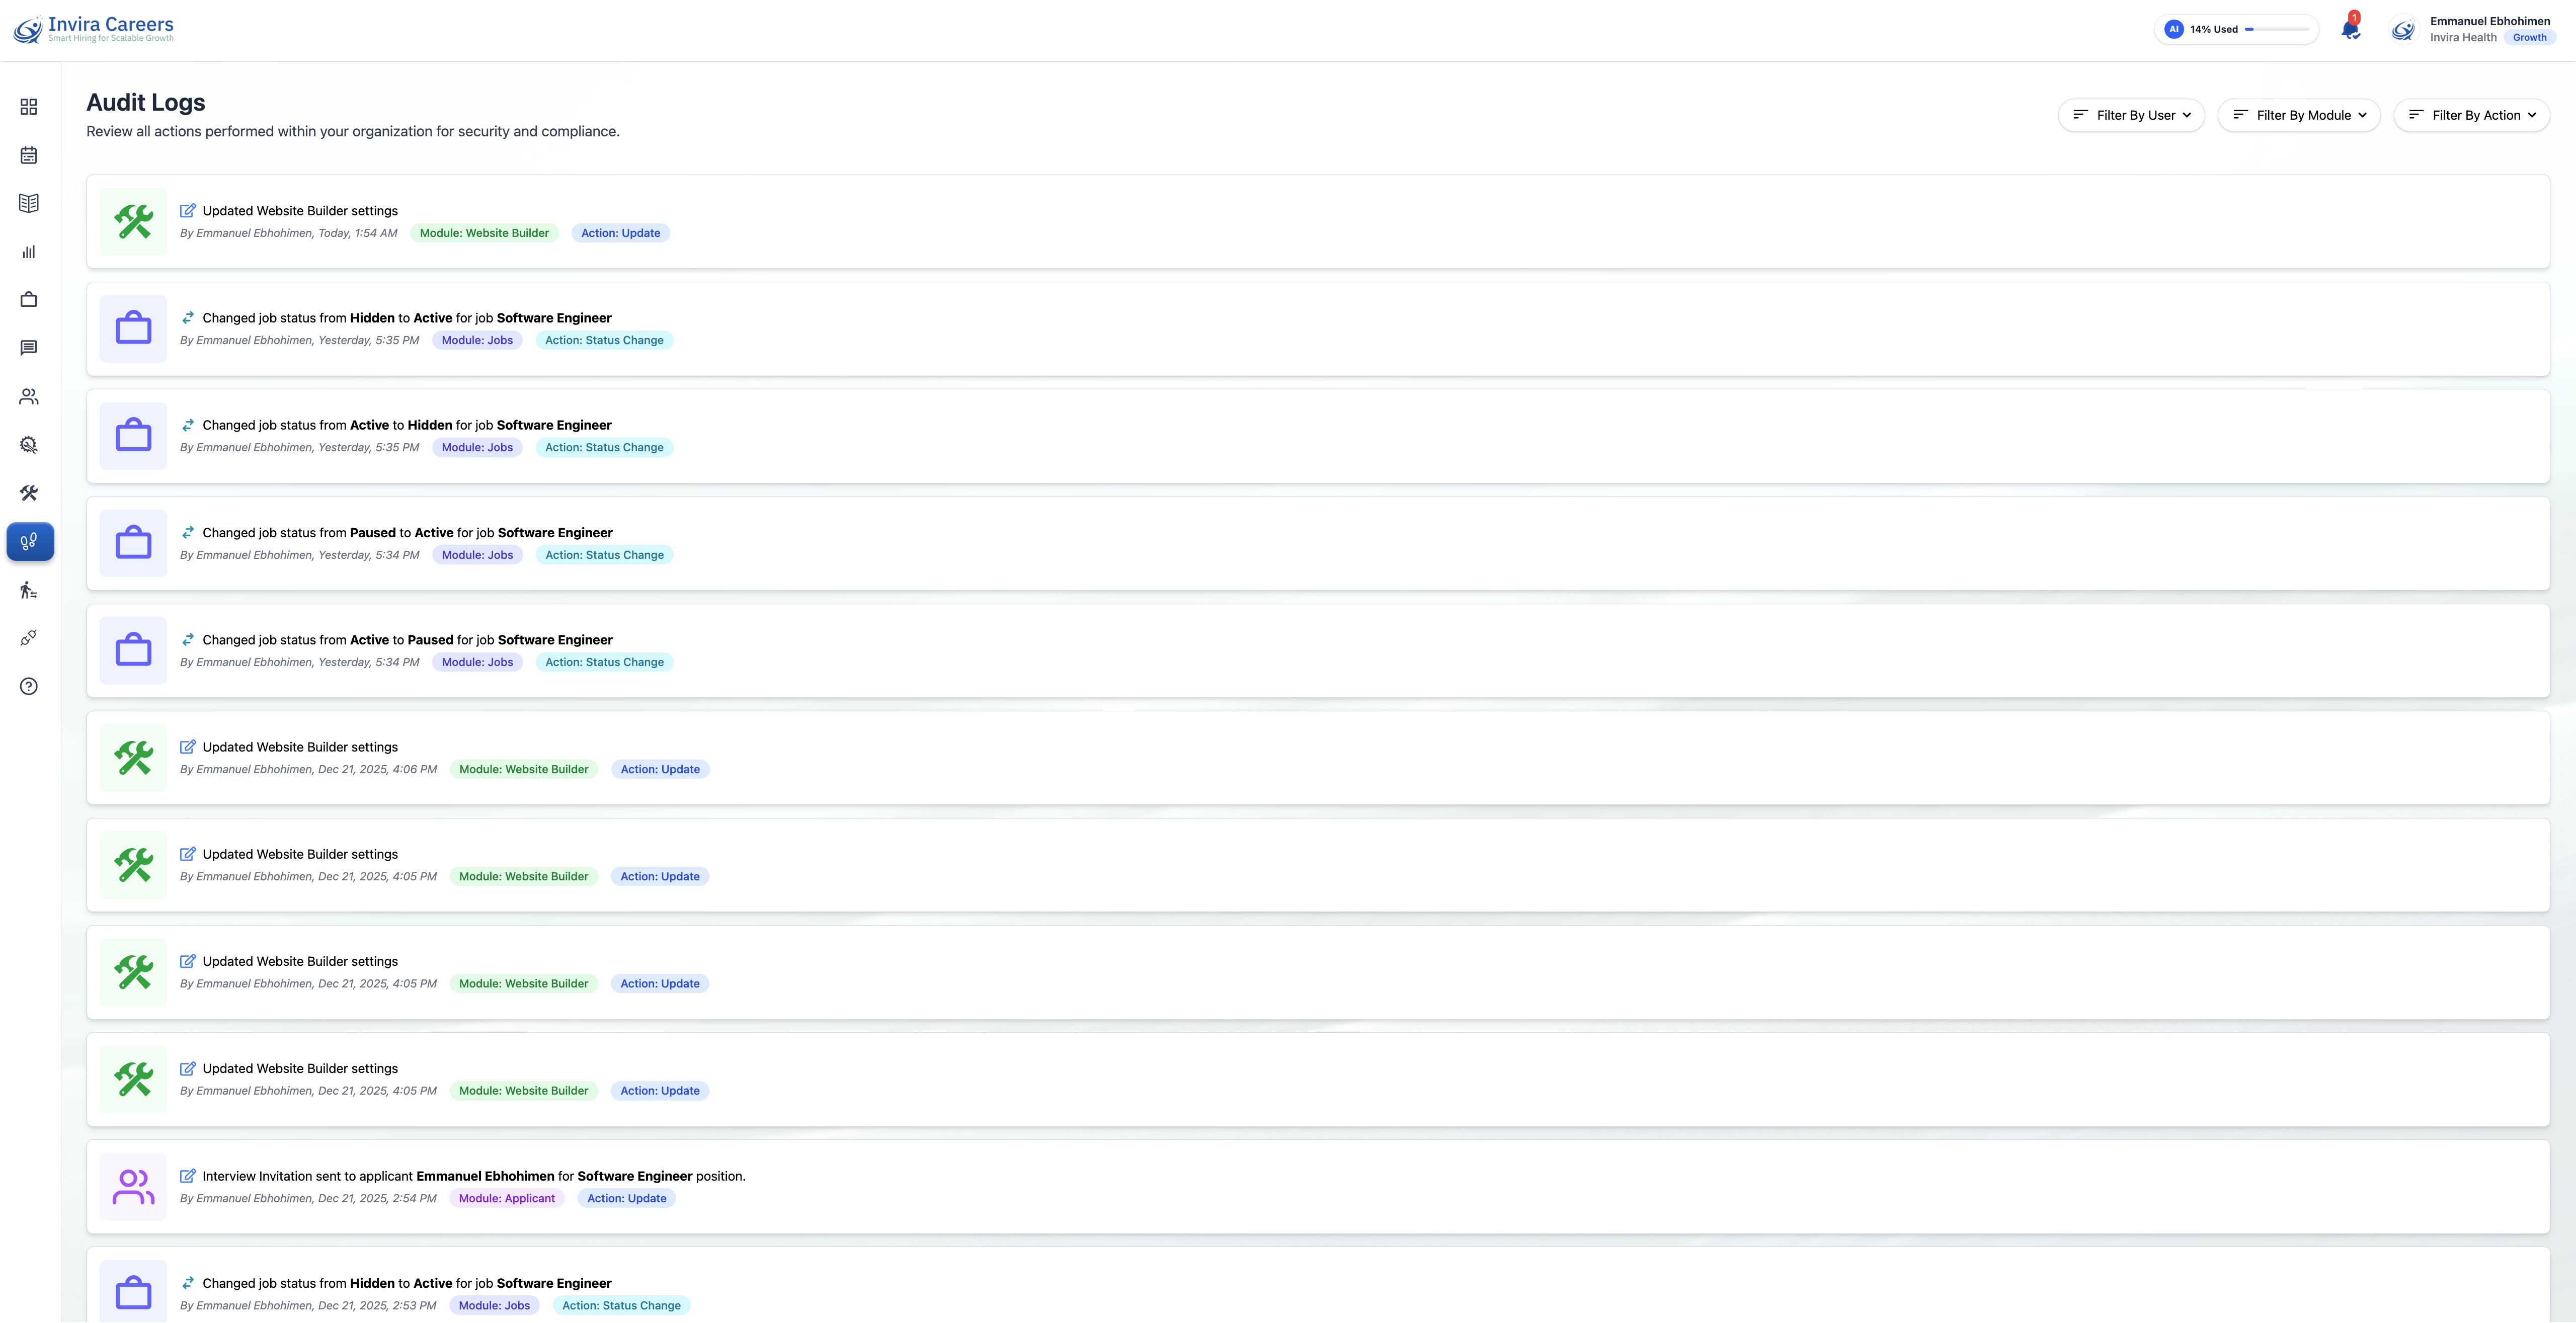The height and width of the screenshot is (1323, 2576).
Task: Open the messages chat sidebar icon
Action: (x=29, y=348)
